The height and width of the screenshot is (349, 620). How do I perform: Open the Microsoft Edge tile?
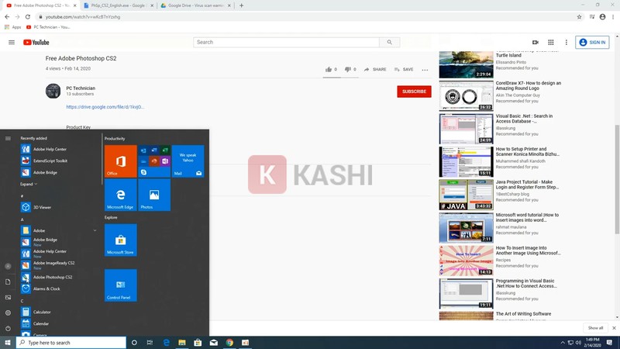coord(121,195)
